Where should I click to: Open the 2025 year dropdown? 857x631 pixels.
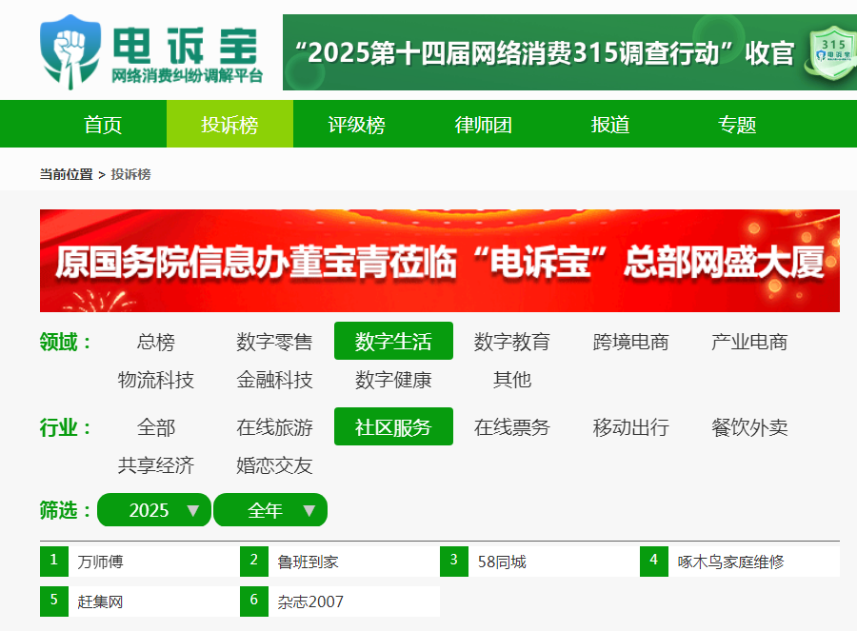[154, 510]
